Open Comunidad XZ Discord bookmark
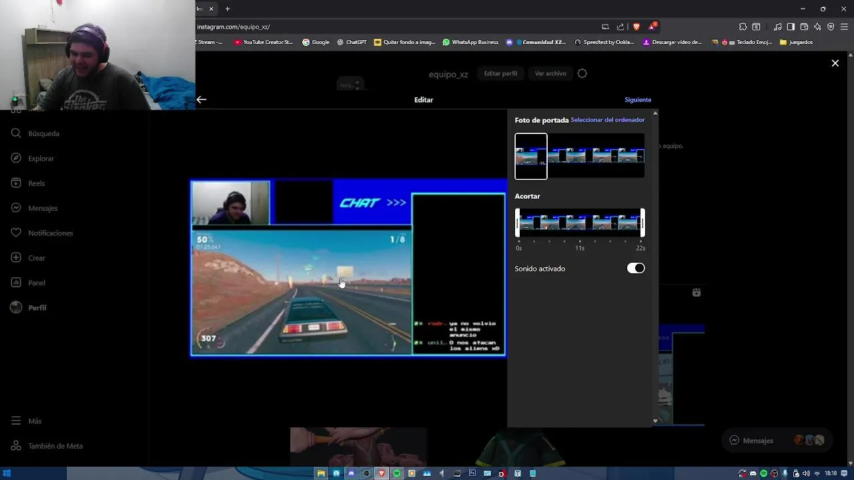This screenshot has width=854, height=480. [536, 42]
